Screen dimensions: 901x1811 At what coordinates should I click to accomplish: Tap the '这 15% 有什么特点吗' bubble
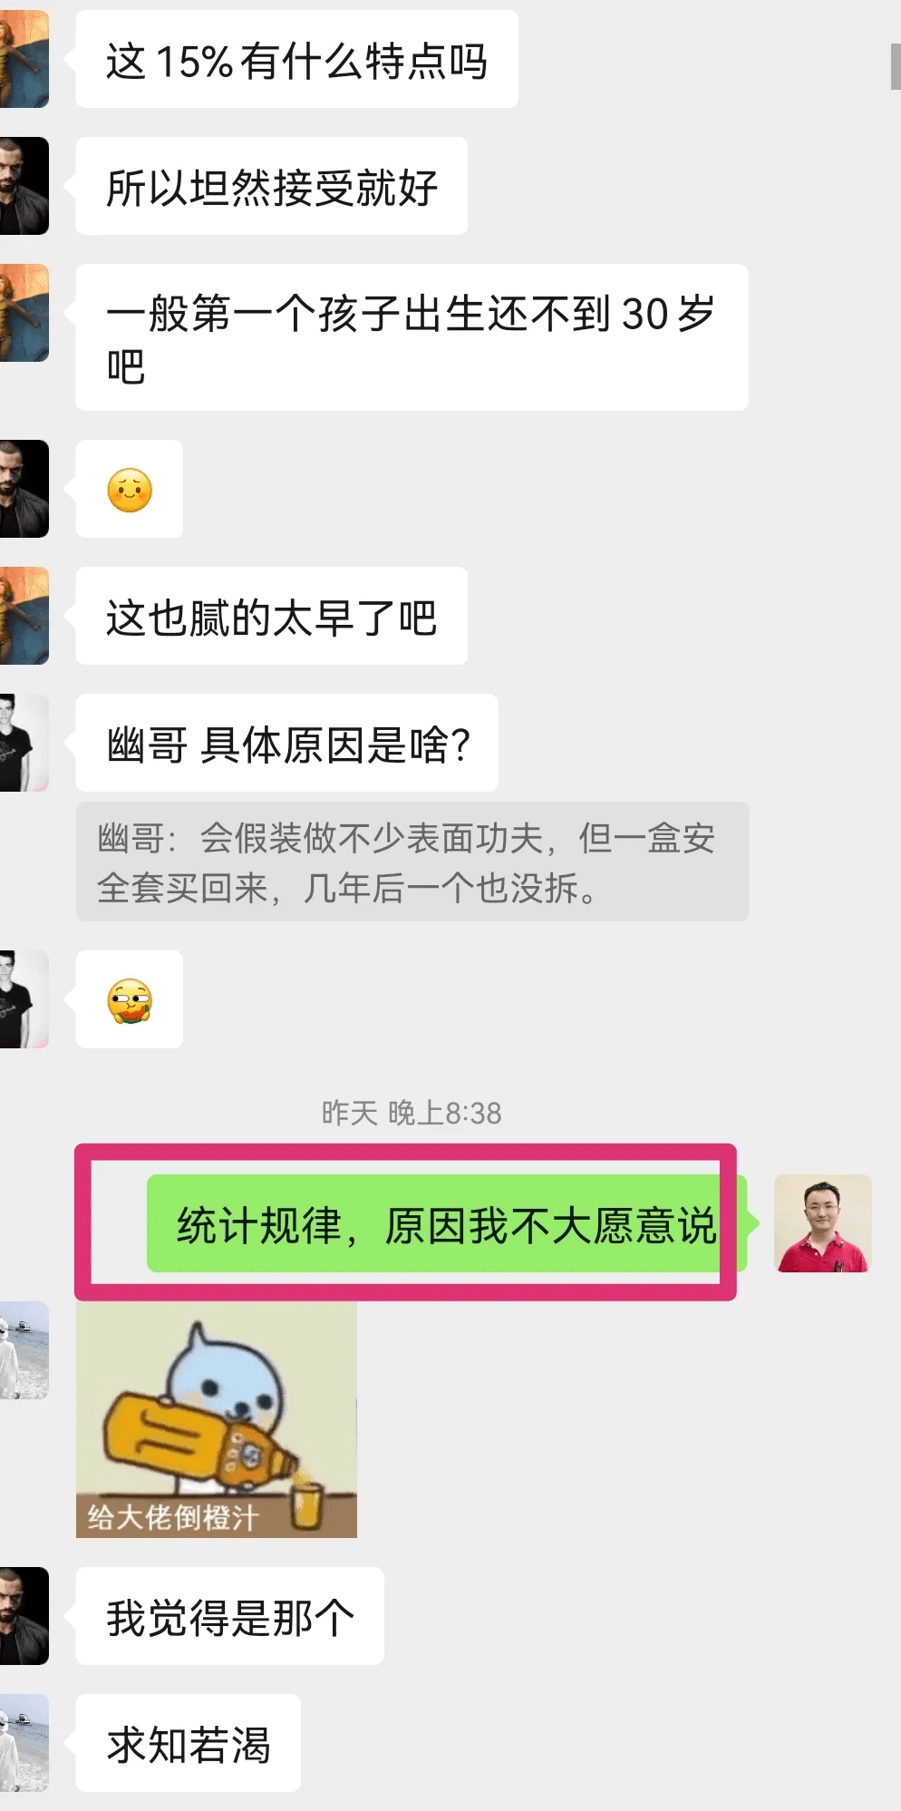point(297,59)
